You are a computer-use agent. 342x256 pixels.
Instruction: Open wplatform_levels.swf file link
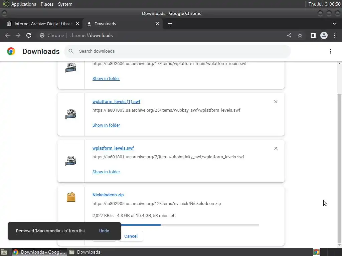pyautogui.click(x=113, y=148)
